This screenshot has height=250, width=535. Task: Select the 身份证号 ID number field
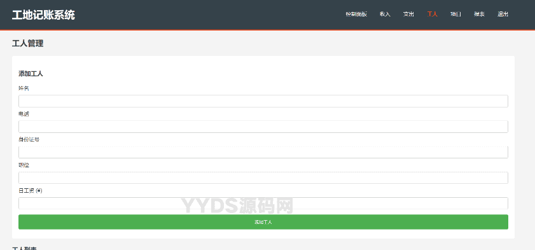tap(263, 152)
